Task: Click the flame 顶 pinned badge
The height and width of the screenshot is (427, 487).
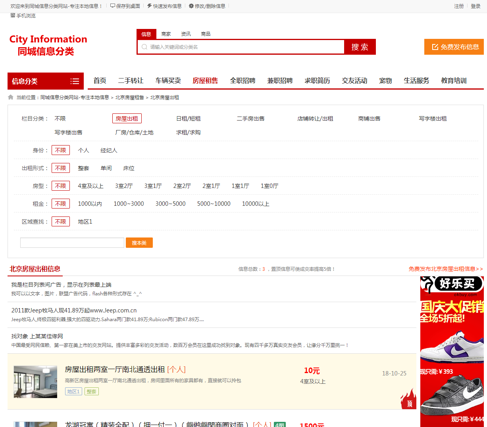Action: click(409, 399)
